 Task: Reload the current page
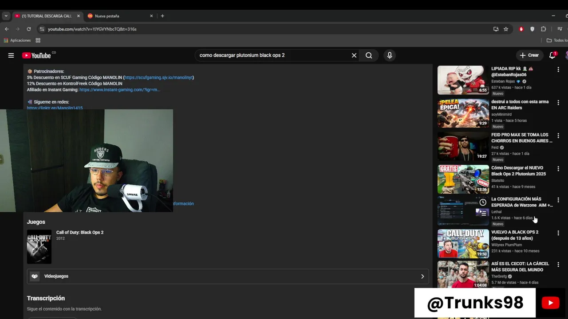29,29
